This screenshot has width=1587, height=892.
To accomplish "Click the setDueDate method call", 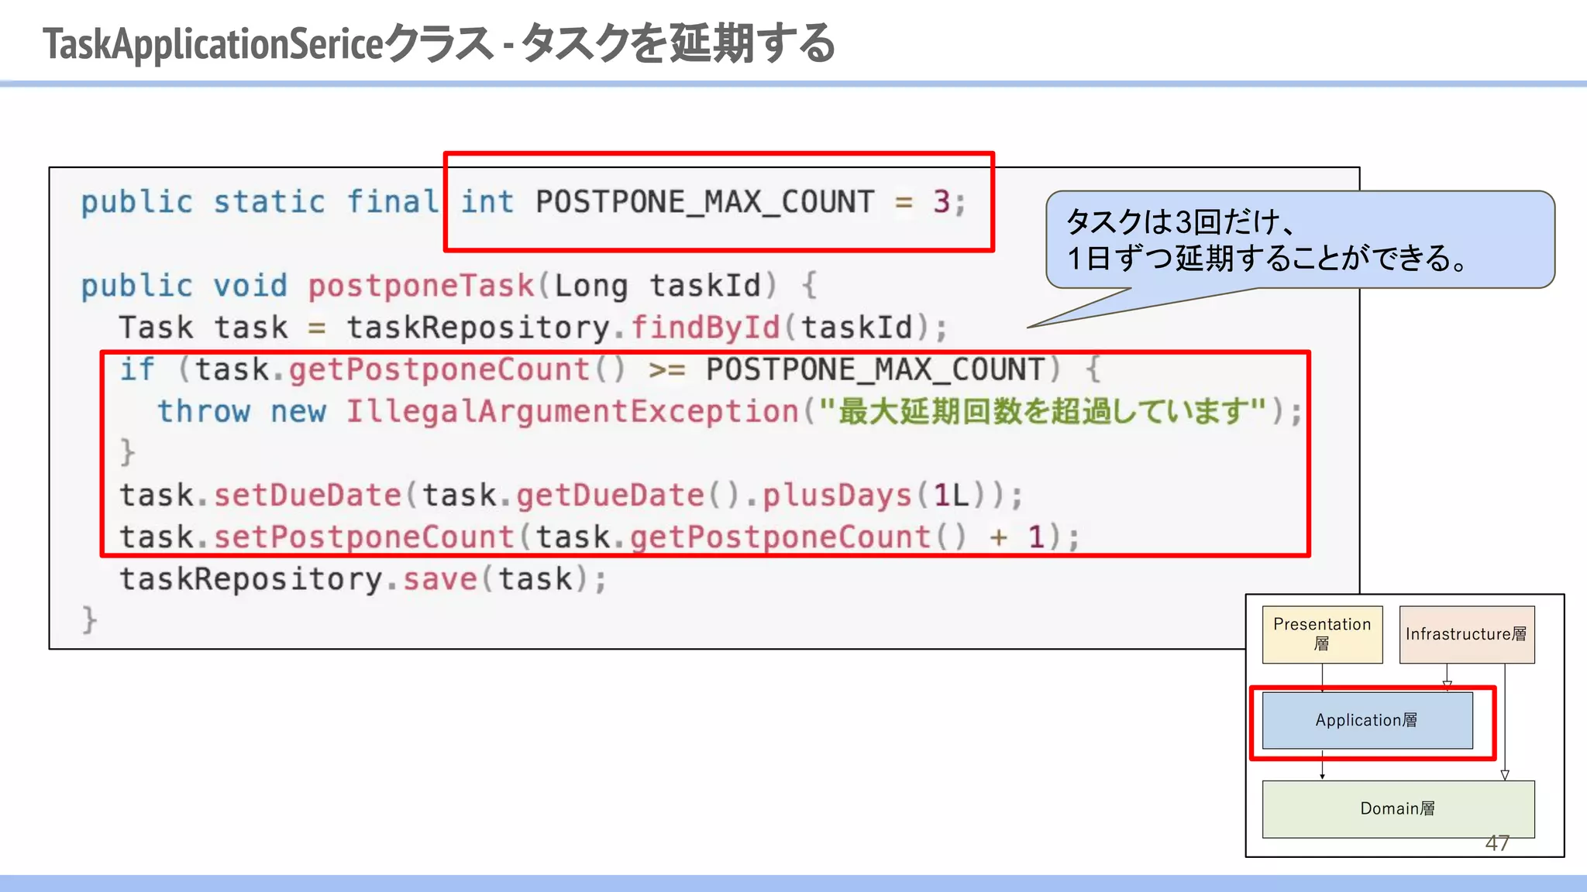I will click(308, 495).
